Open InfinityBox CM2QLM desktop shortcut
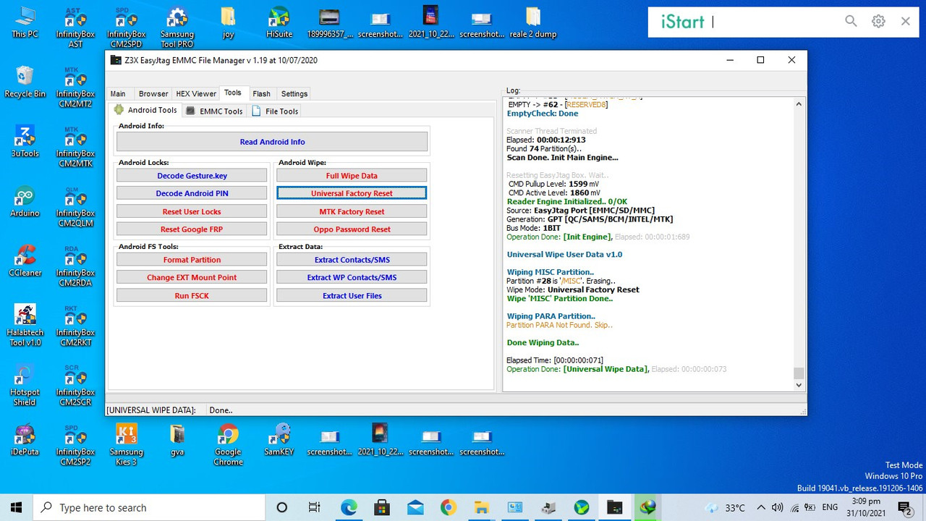 (75, 206)
